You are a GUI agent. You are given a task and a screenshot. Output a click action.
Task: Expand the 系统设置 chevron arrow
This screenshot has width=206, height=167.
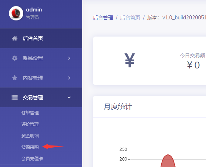tap(69, 58)
